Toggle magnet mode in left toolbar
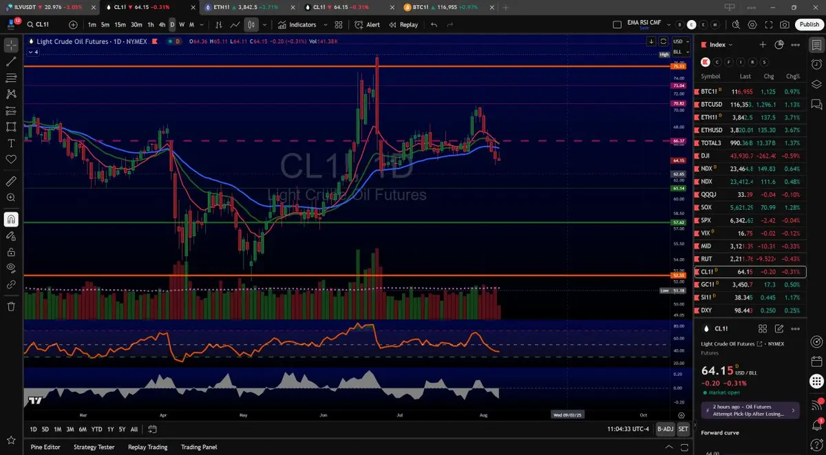Viewport: 826px width, 455px height. [11, 220]
